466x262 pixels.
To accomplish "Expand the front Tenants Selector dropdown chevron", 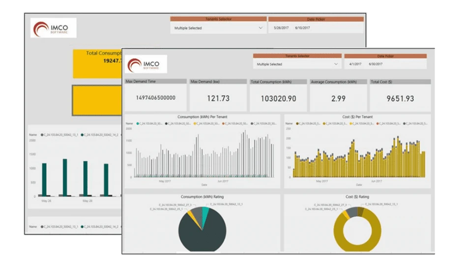I will pos(336,64).
